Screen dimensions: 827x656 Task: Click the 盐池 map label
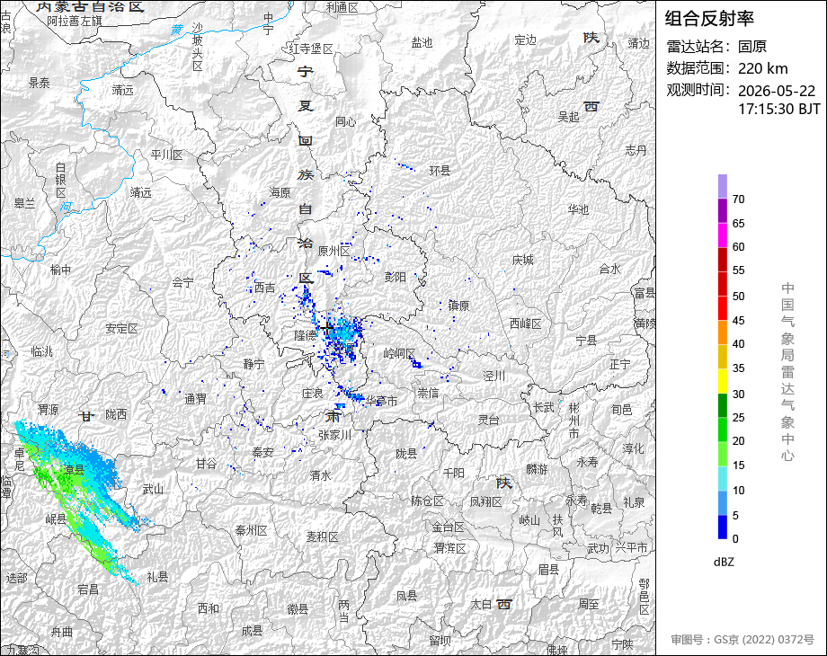pos(422,42)
